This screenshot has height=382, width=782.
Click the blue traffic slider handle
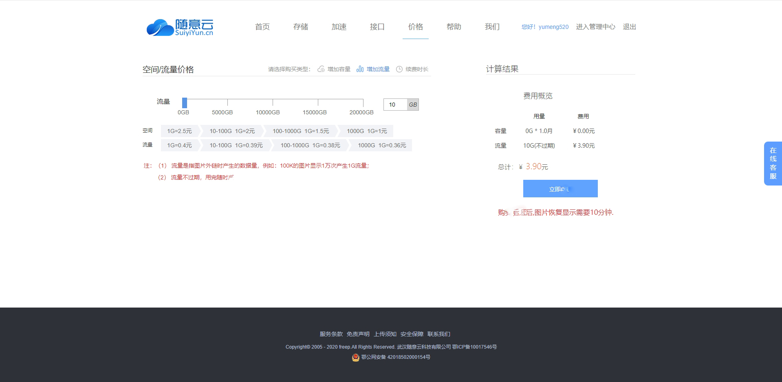coord(185,103)
